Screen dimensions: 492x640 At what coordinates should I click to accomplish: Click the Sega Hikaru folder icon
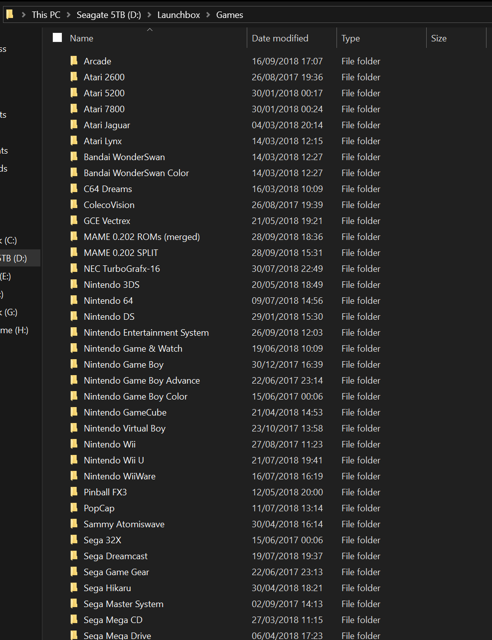pyautogui.click(x=74, y=588)
